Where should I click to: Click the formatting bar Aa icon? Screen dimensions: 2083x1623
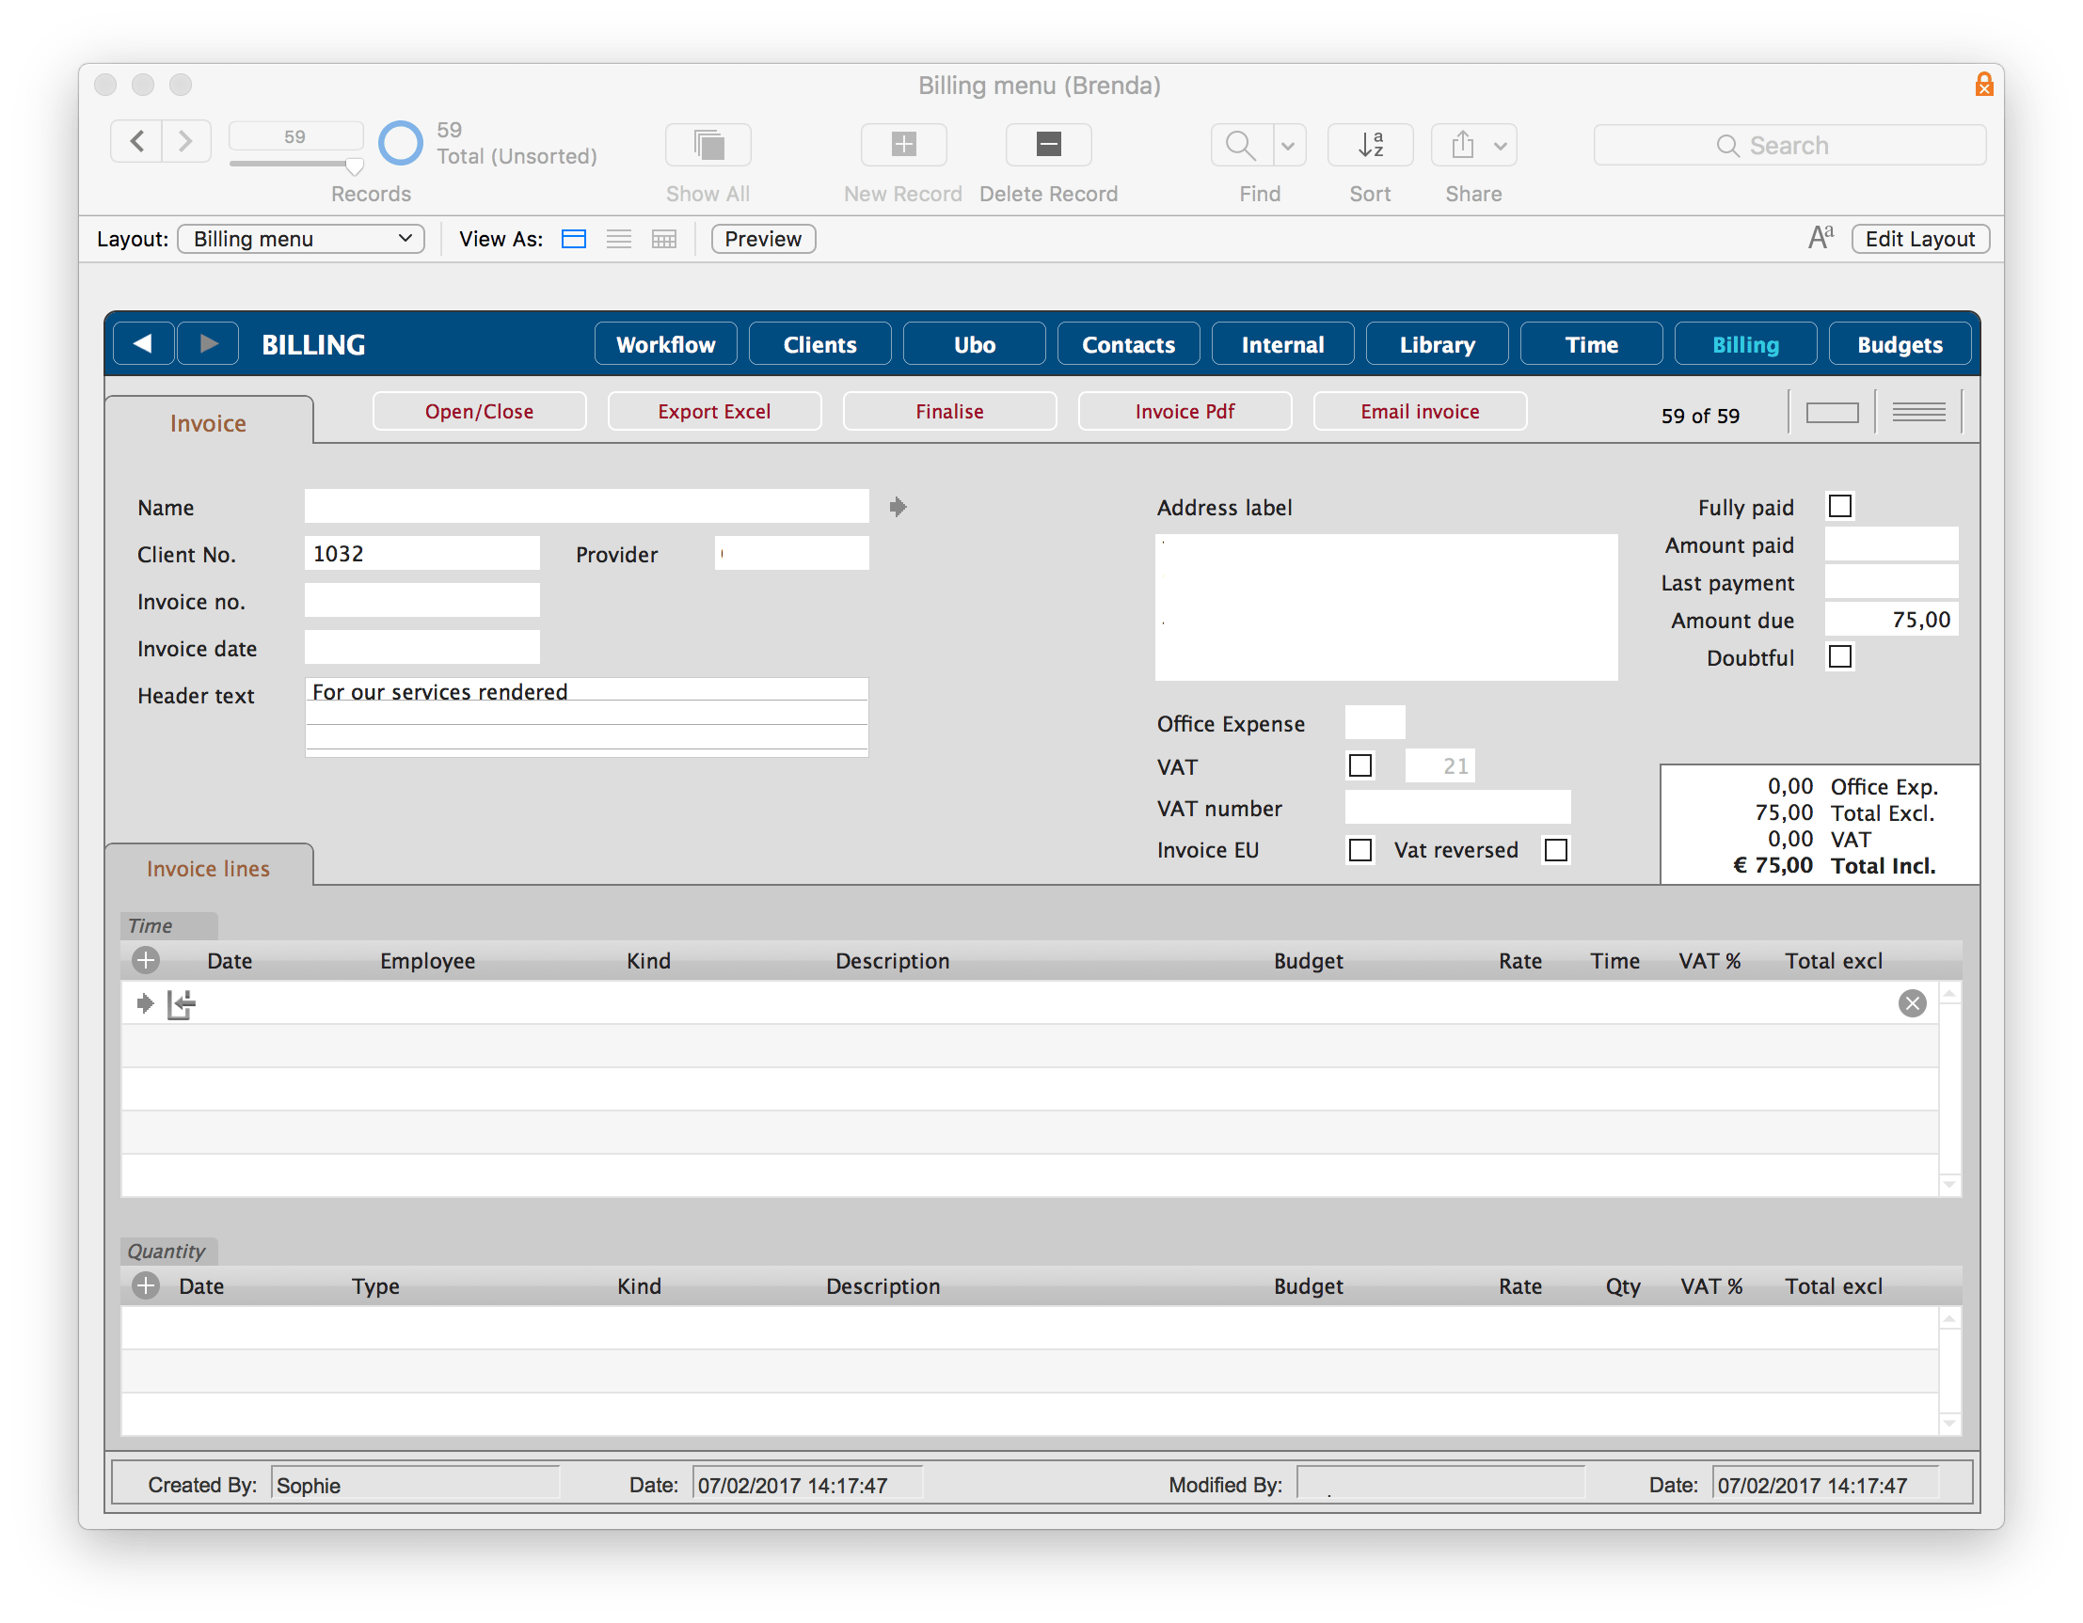pyautogui.click(x=1820, y=237)
